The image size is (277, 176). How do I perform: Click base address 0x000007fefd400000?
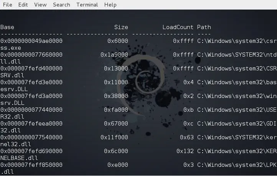pos(31,68)
